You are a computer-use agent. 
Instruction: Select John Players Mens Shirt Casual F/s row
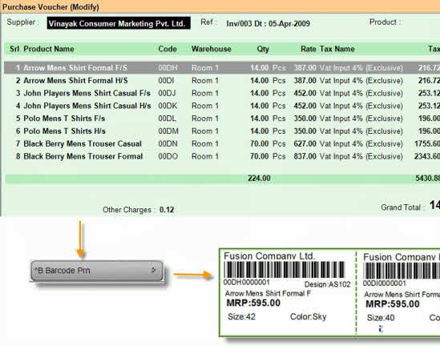222,93
